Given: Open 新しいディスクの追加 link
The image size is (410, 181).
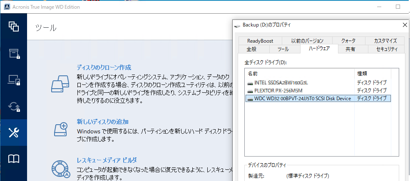Looking at the screenshot, I should coord(102,122).
